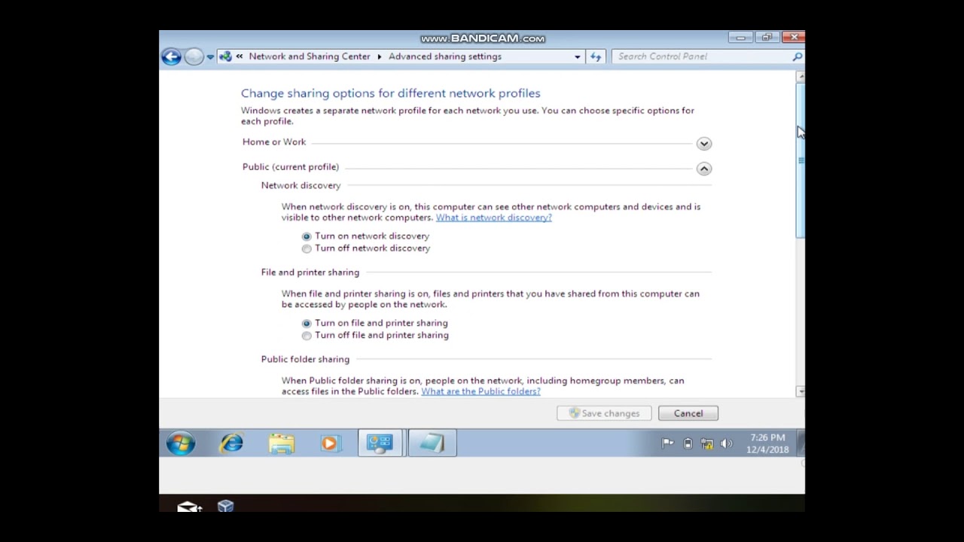Click the Forward arrow button
The image size is (964, 542).
click(x=194, y=56)
